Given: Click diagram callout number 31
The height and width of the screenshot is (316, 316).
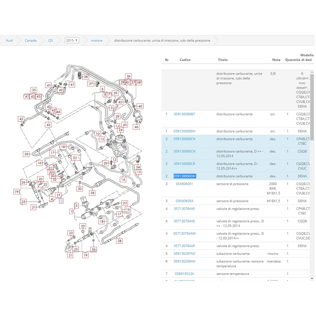Looking at the screenshot, I should 50,168.
